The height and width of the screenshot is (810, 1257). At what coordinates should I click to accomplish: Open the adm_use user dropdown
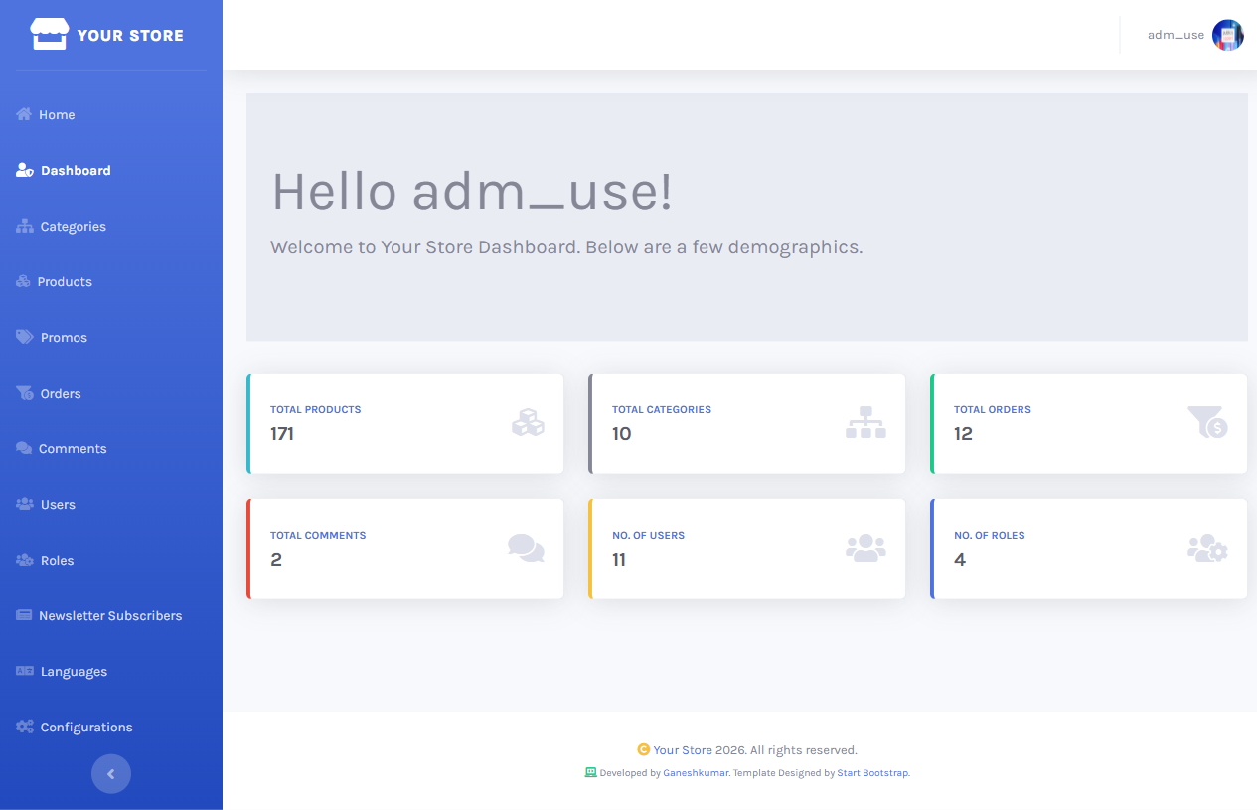(1195, 35)
